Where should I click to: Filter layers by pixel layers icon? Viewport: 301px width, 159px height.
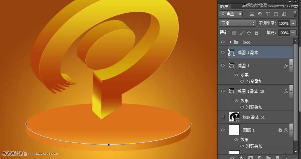click(x=252, y=14)
